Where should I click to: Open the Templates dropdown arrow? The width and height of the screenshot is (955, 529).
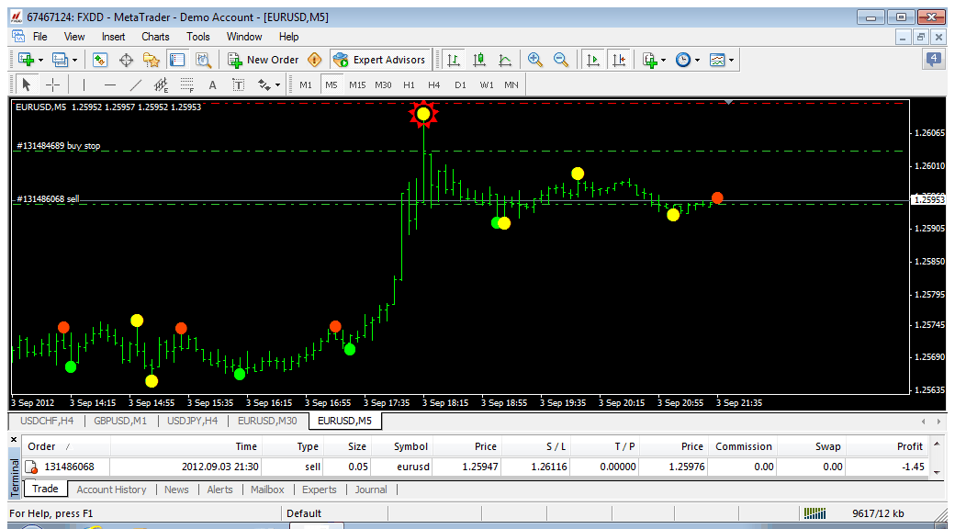coord(732,61)
